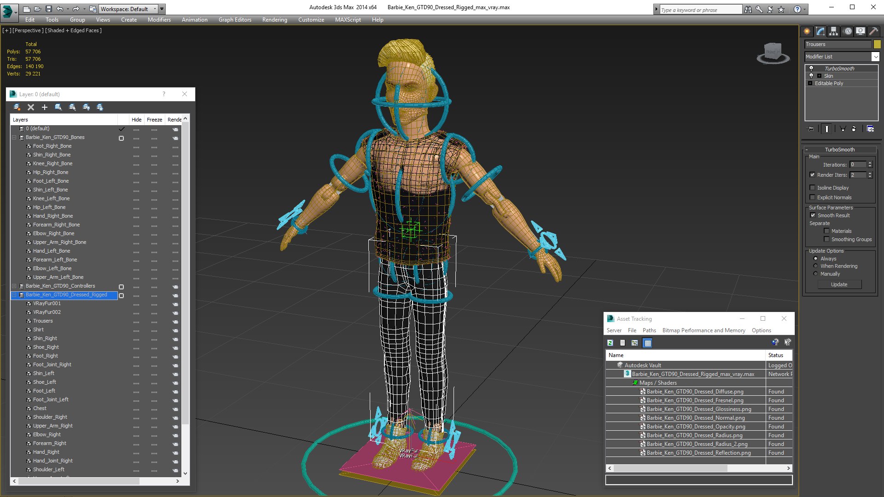Switch Asset Tracking to table view

648,343
